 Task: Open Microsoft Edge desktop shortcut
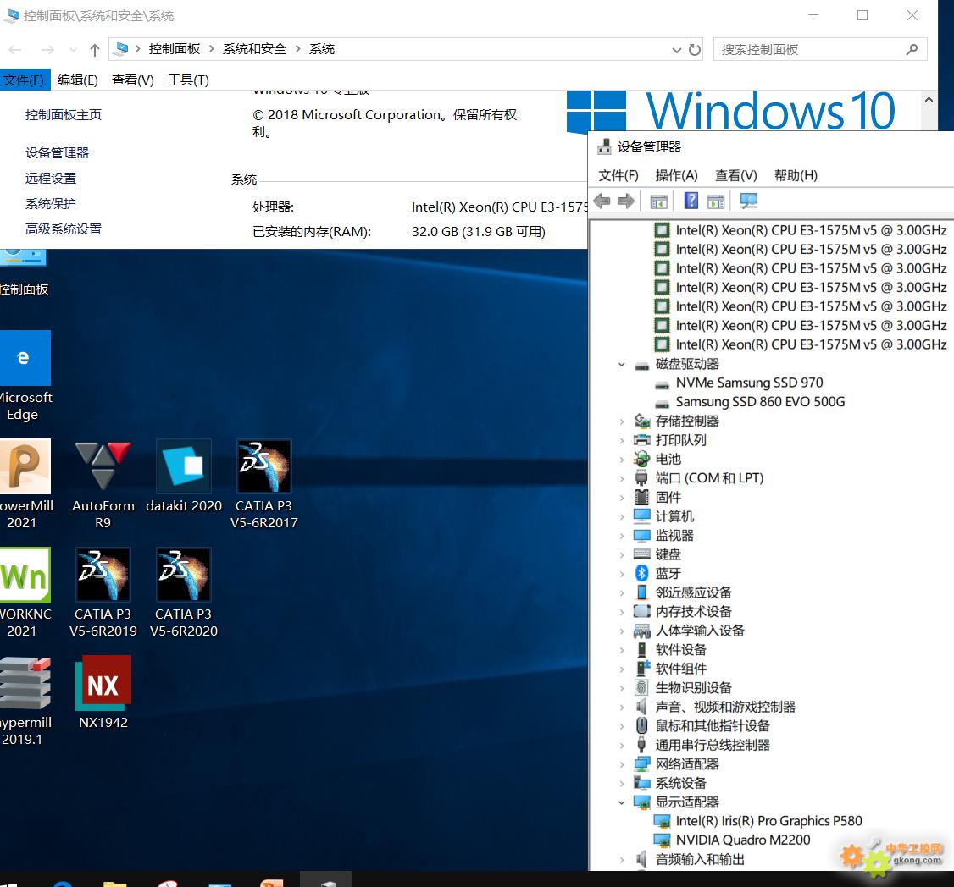coord(25,377)
